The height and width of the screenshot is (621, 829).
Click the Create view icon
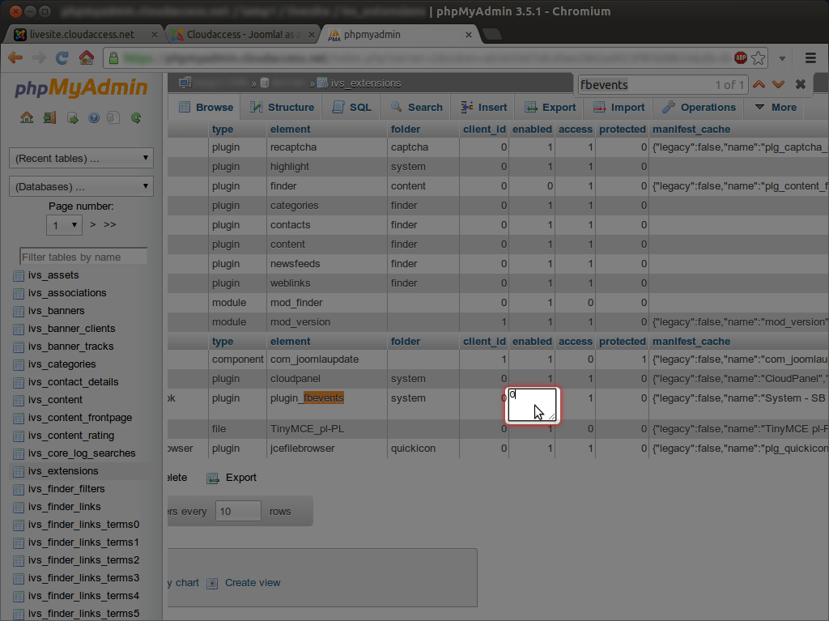coord(212,583)
